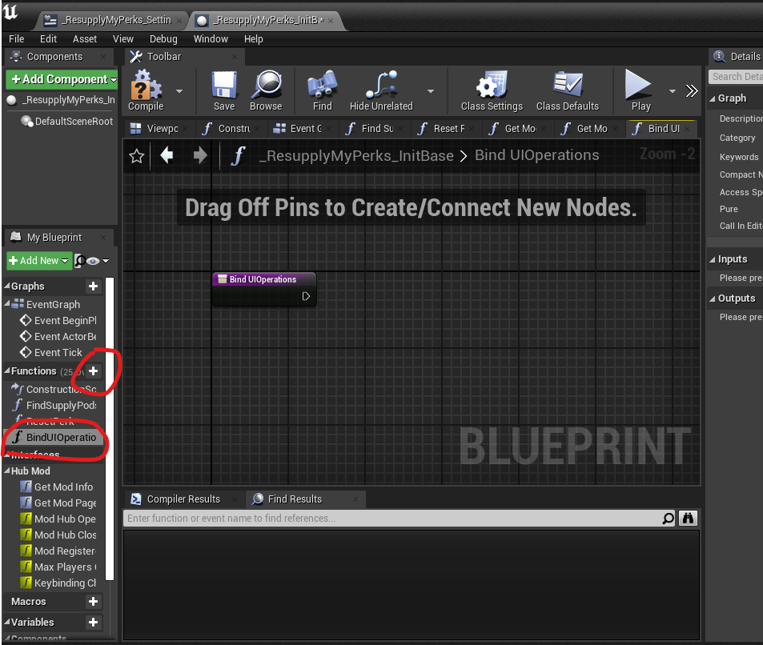Navigate back with left arrow
This screenshot has width=763, height=645.
167,156
